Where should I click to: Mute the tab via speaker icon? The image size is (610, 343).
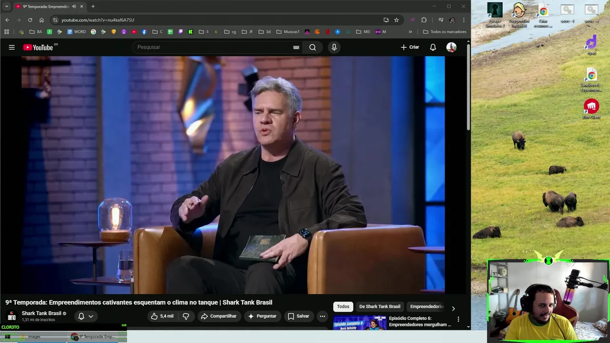(74, 7)
